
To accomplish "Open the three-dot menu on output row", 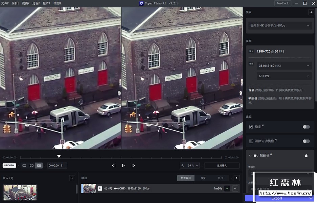I will tap(235, 188).
